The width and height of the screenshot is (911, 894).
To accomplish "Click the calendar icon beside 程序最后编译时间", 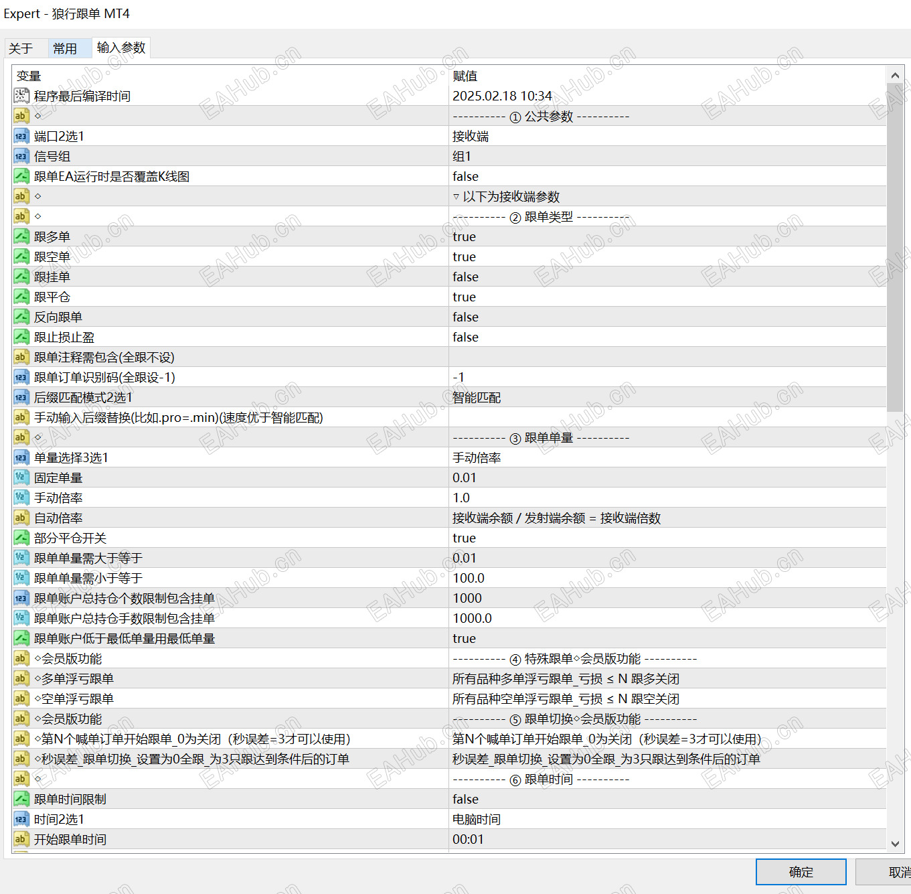I will 20,95.
